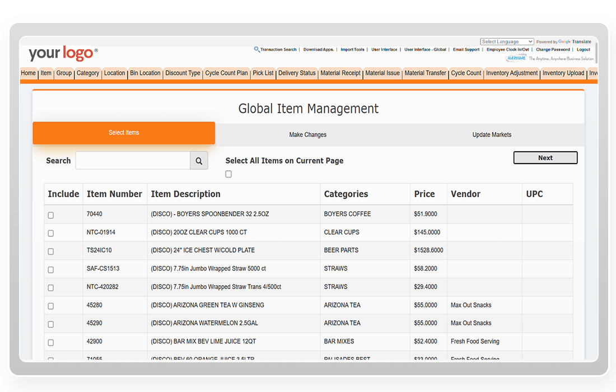
Task: Switch to the Select Items step tab
Action: [x=124, y=133]
